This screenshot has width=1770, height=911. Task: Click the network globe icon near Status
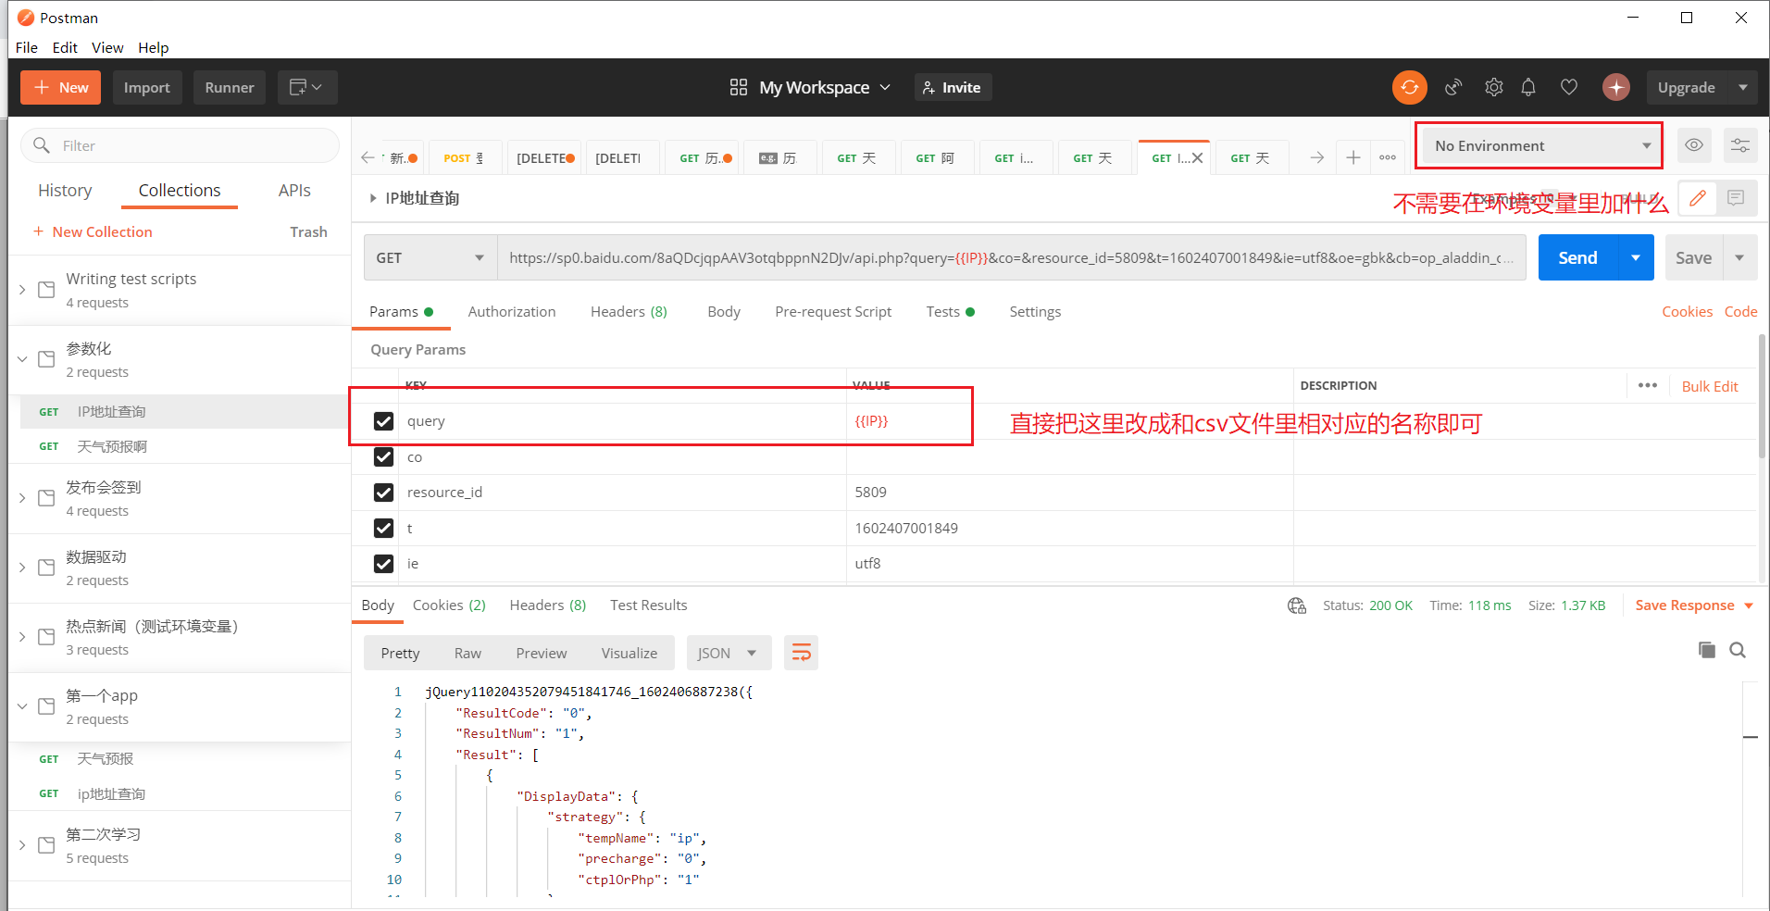[x=1296, y=605]
